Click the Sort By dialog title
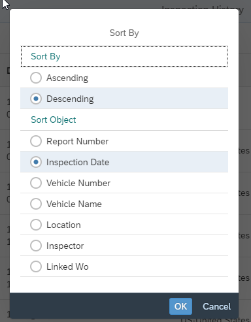 124,33
